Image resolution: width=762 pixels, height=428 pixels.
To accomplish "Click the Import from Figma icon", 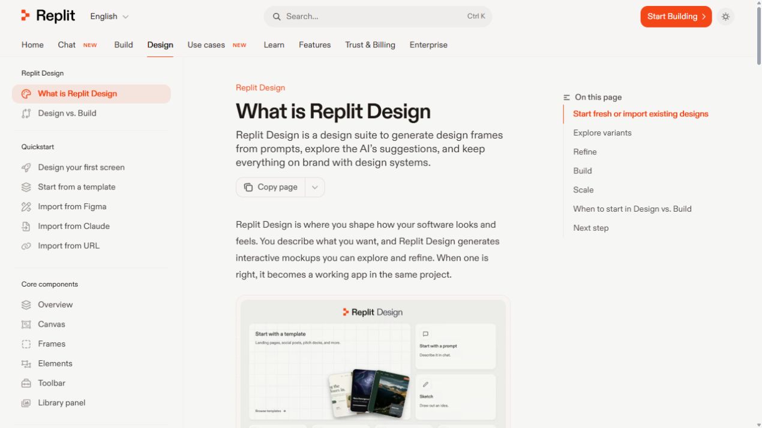I will (x=26, y=207).
